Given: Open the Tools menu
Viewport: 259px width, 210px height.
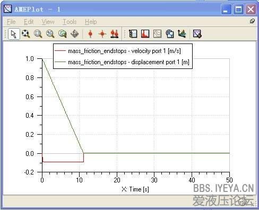Looking at the screenshot, I should point(70,22).
